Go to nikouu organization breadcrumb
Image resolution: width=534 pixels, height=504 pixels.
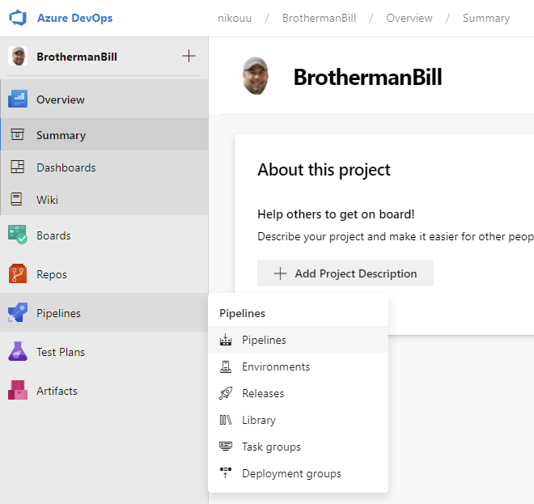235,18
